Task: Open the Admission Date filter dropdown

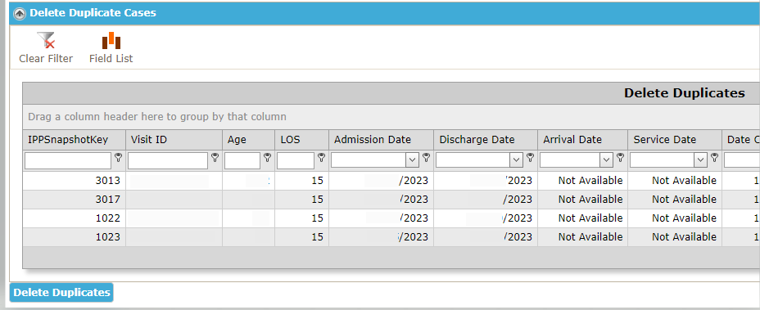Action: (x=413, y=159)
